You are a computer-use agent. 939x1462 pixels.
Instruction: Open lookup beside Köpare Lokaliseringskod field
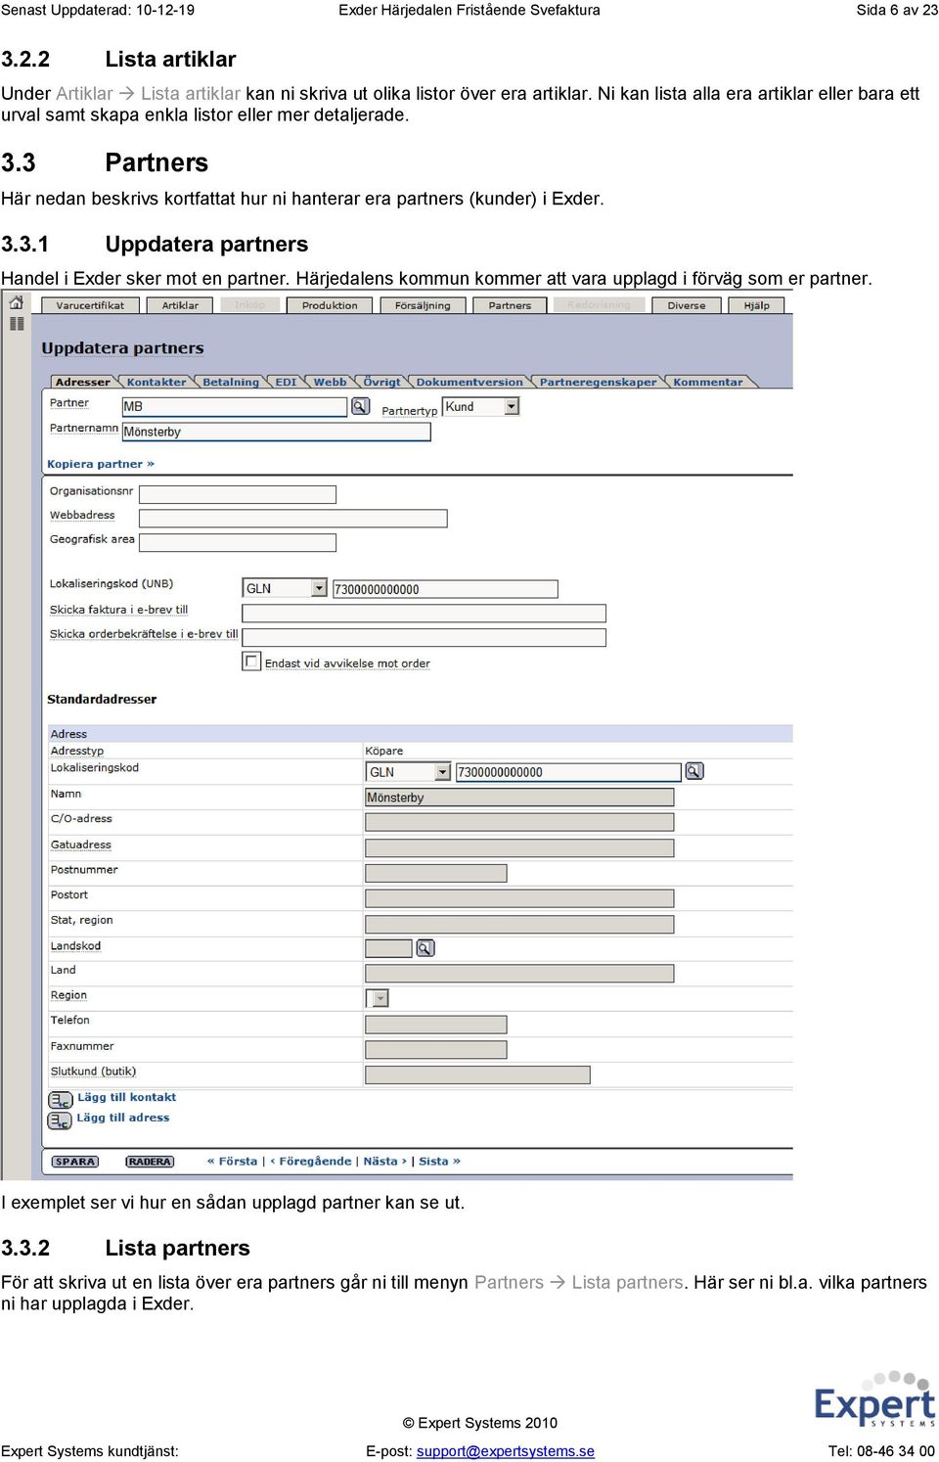point(694,771)
